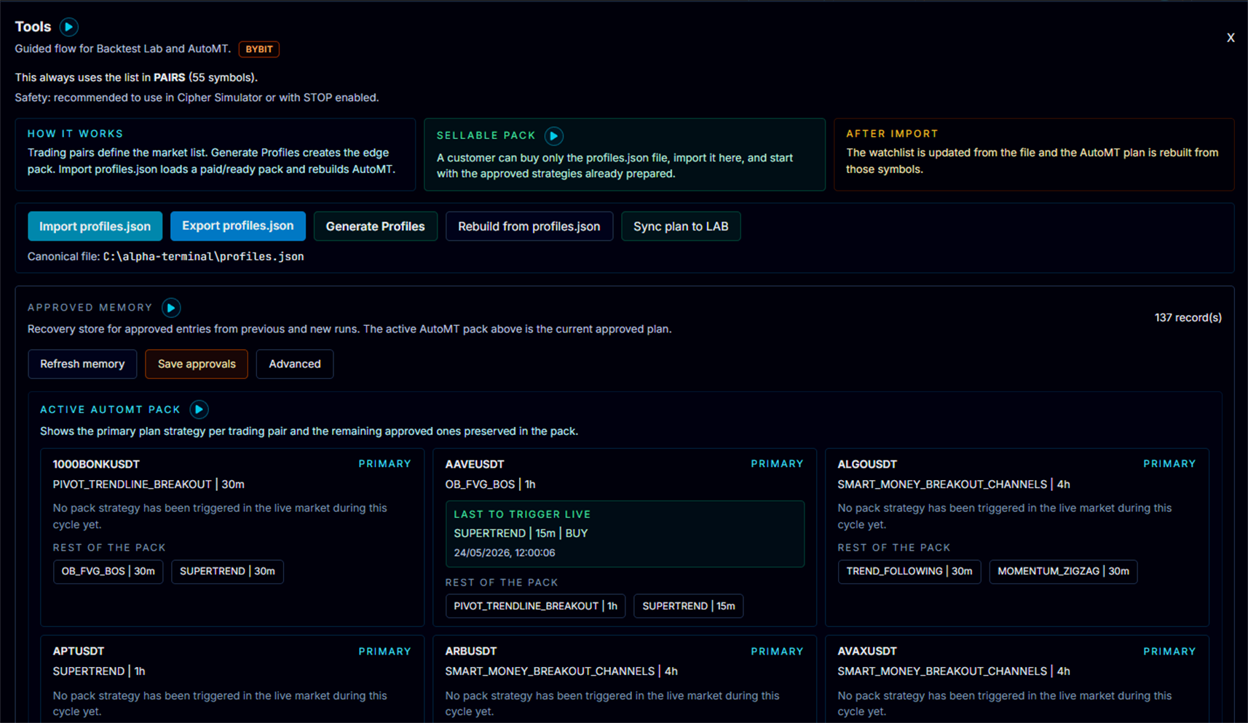Screen dimensions: 1248x723
Task: Click the play icon next to Tools title
Action: (x=68, y=27)
